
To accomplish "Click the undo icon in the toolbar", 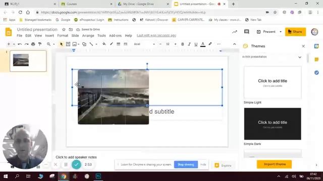I will pos(20,44).
